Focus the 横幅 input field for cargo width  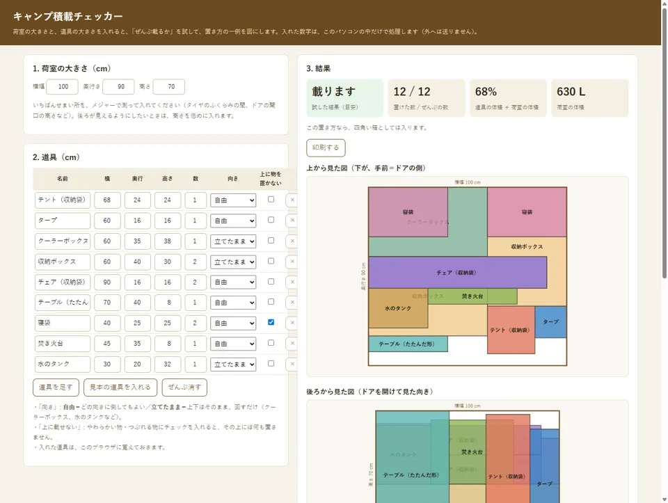click(63, 86)
